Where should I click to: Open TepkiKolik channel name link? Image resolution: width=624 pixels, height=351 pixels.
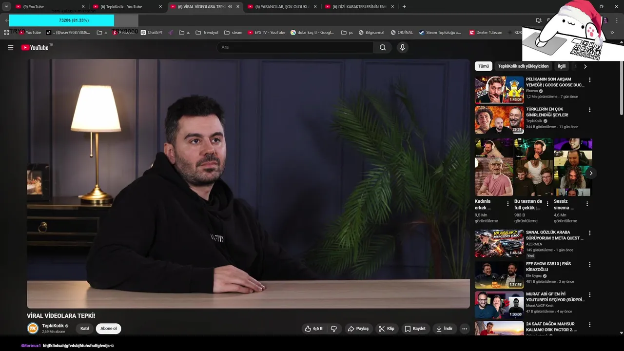(53, 326)
